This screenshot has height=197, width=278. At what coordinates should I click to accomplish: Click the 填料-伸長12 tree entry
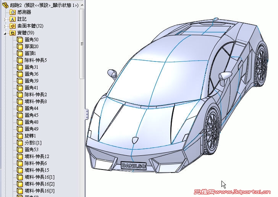pos(33,157)
